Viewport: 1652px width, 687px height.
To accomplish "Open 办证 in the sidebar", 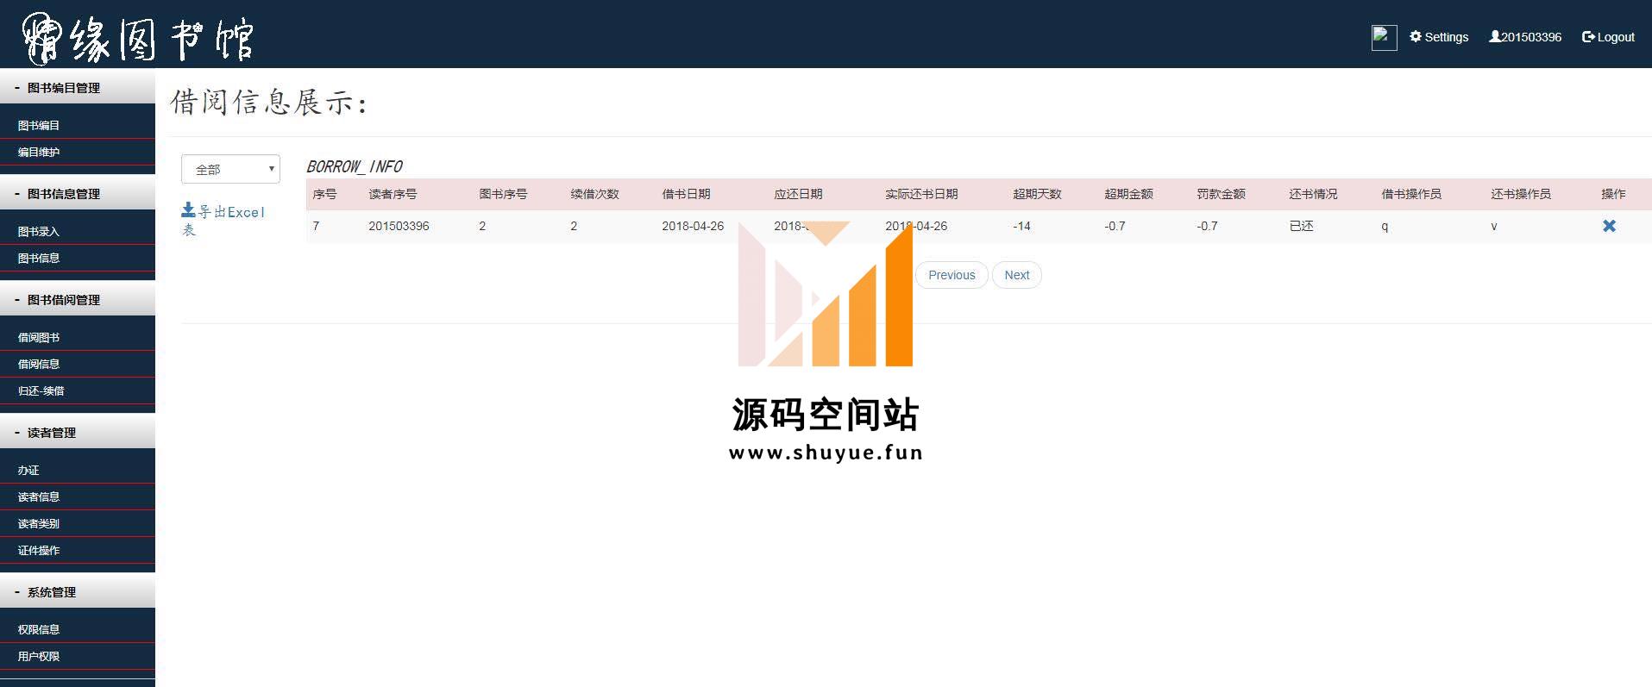I will (28, 471).
